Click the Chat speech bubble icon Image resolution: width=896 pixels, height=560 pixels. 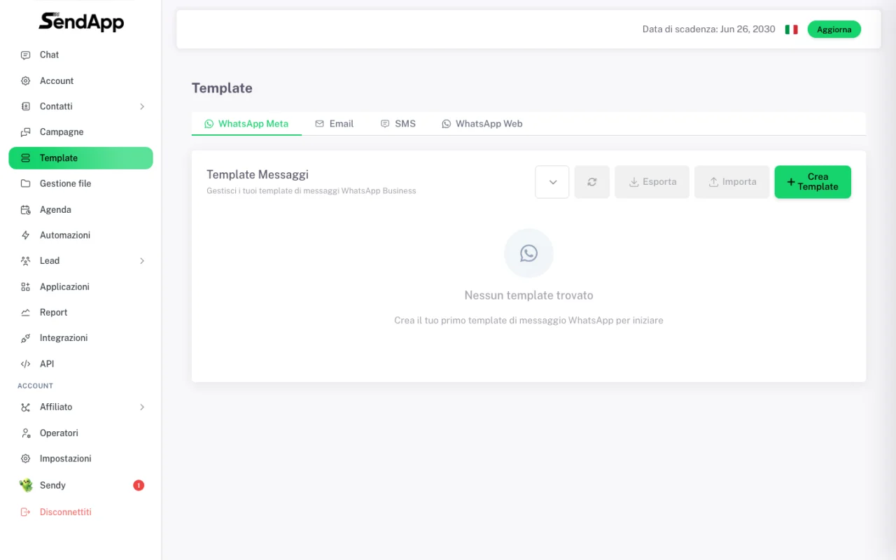pyautogui.click(x=26, y=55)
